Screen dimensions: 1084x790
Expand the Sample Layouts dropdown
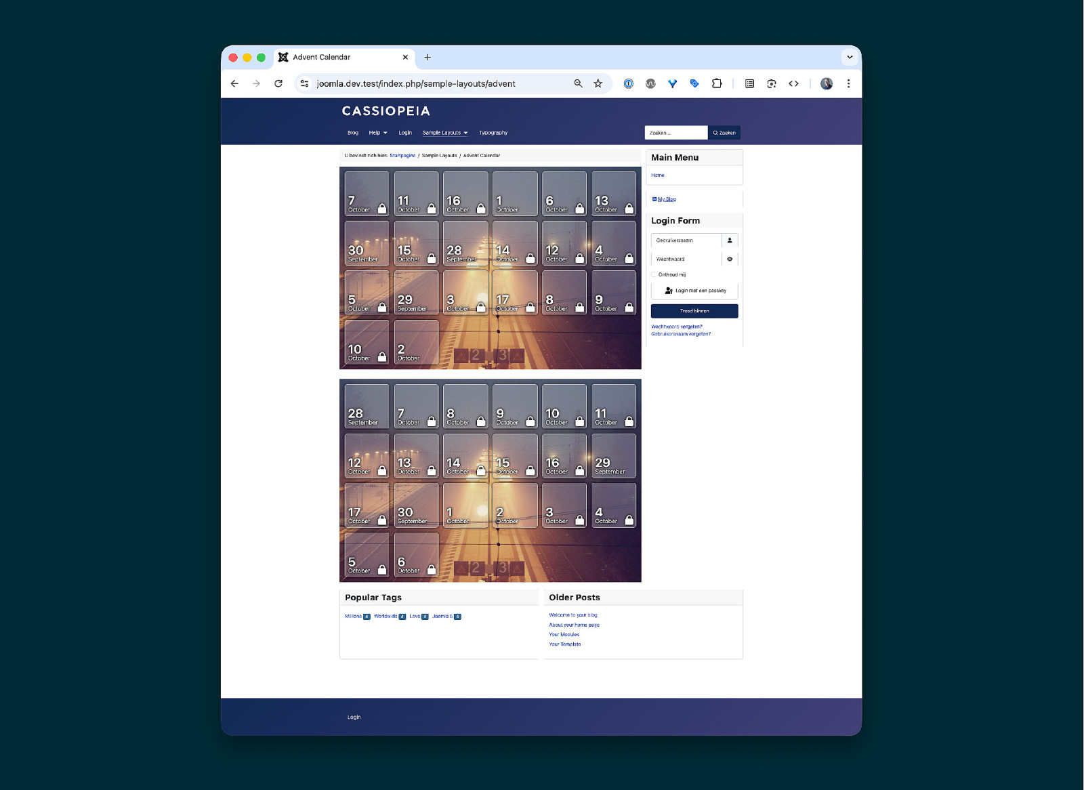pos(444,133)
